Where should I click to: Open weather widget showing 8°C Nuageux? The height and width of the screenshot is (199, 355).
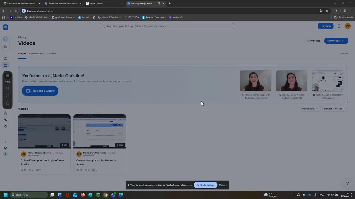pyautogui.click(x=270, y=195)
